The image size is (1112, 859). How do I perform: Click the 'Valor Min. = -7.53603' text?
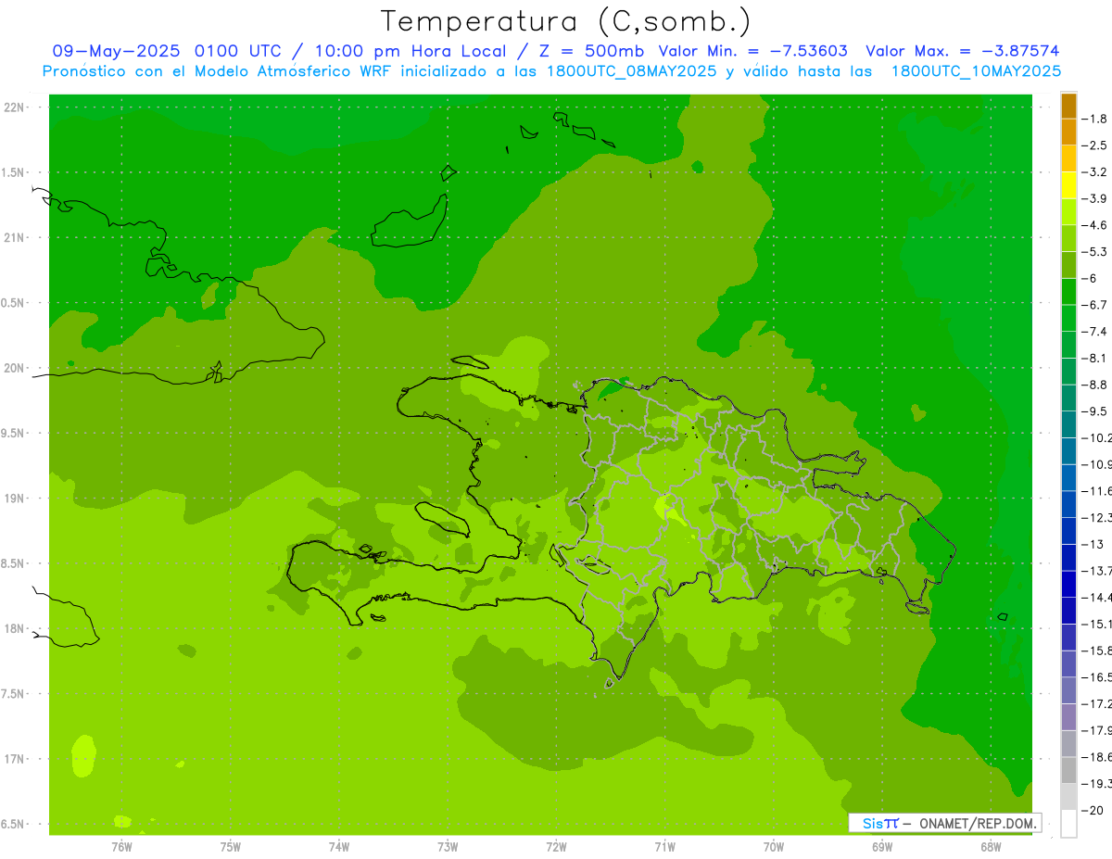[752, 51]
